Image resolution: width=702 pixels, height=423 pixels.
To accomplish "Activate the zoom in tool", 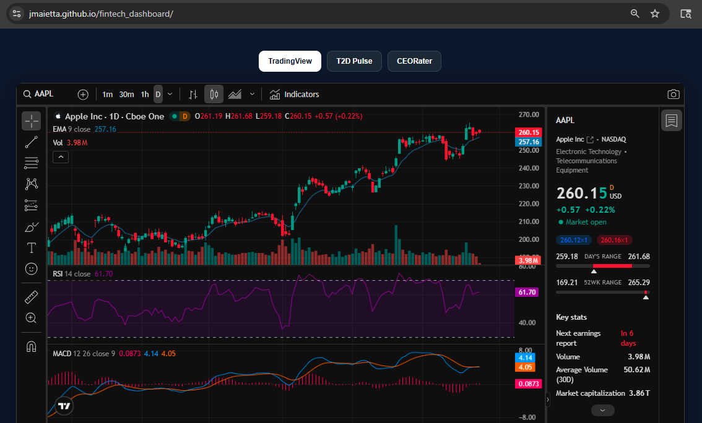I will pyautogui.click(x=32, y=318).
